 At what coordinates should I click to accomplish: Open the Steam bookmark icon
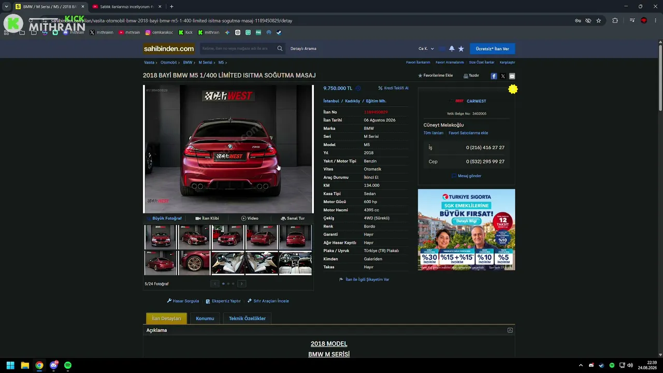click(x=279, y=32)
